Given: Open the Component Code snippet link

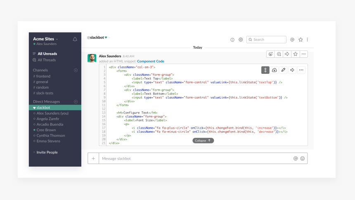Looking at the screenshot, I should (151, 61).
